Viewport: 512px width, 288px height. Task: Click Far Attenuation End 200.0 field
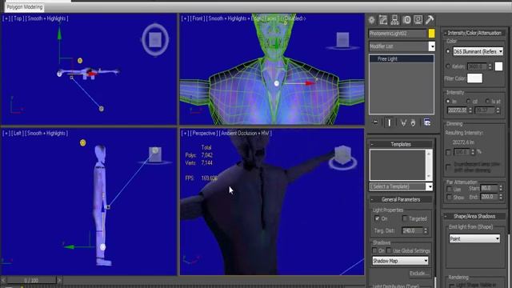coord(489,197)
